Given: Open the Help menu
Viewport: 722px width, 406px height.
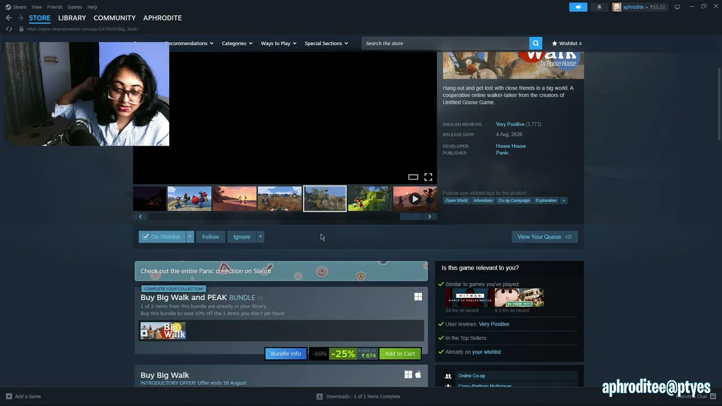Looking at the screenshot, I should [92, 7].
